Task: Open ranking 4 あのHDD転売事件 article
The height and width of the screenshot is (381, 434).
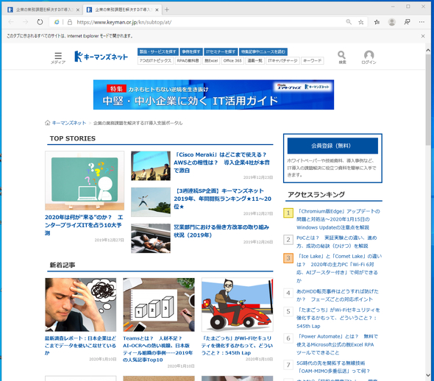Action: click(337, 295)
